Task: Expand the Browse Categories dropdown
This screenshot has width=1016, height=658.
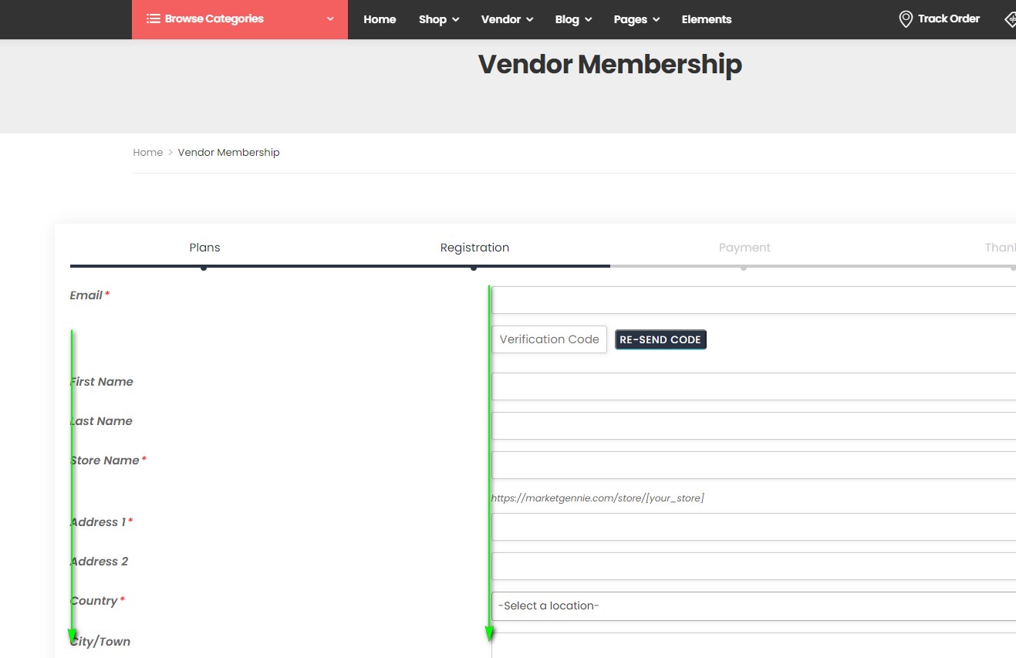Action: coord(240,19)
